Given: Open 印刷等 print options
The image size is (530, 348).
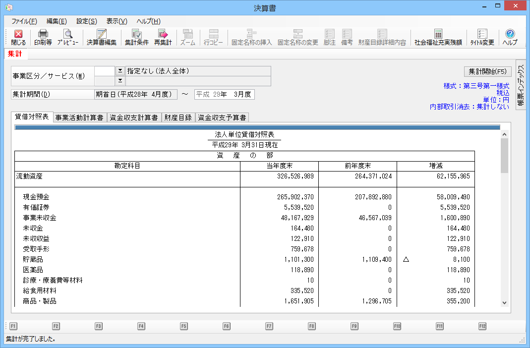Looking at the screenshot, I should tap(43, 38).
